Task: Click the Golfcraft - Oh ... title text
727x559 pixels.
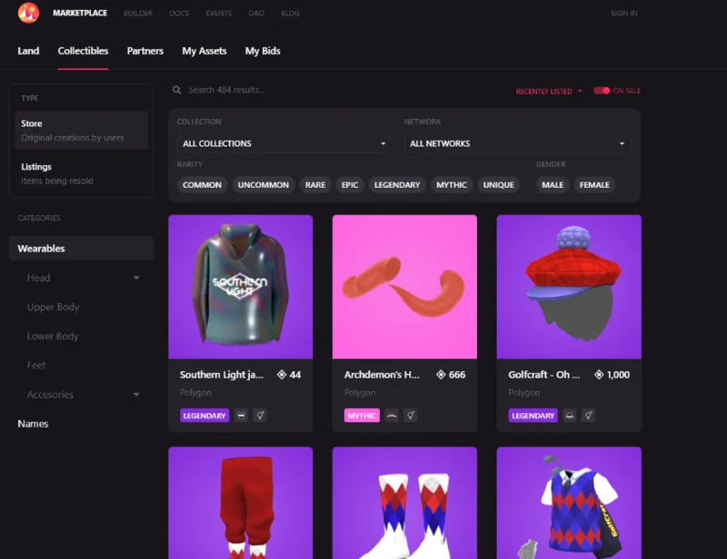Action: [543, 375]
